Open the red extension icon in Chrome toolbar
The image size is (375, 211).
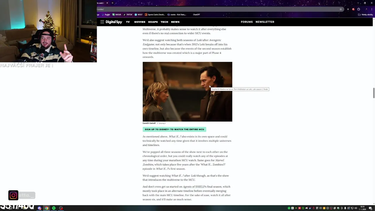[x=353, y=9]
